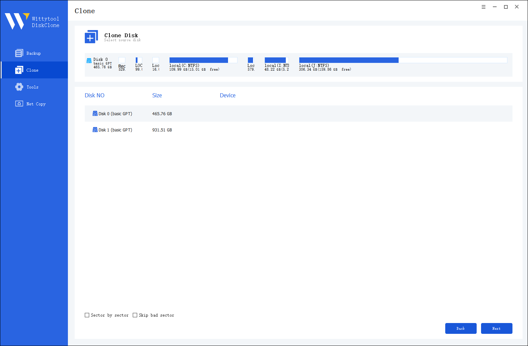Screen dimensions: 528x346
Task: Select the local (C: NTFS) partition bar
Action: click(203, 60)
